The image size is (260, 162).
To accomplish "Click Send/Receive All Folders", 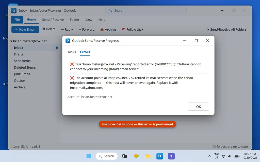I will coord(226,29).
